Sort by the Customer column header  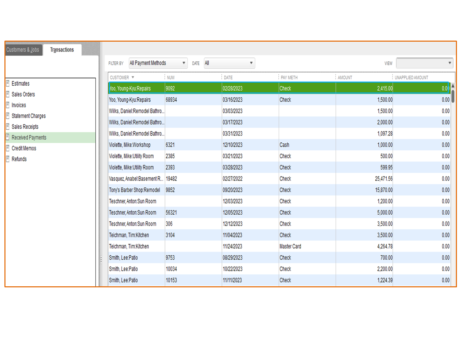(x=120, y=77)
